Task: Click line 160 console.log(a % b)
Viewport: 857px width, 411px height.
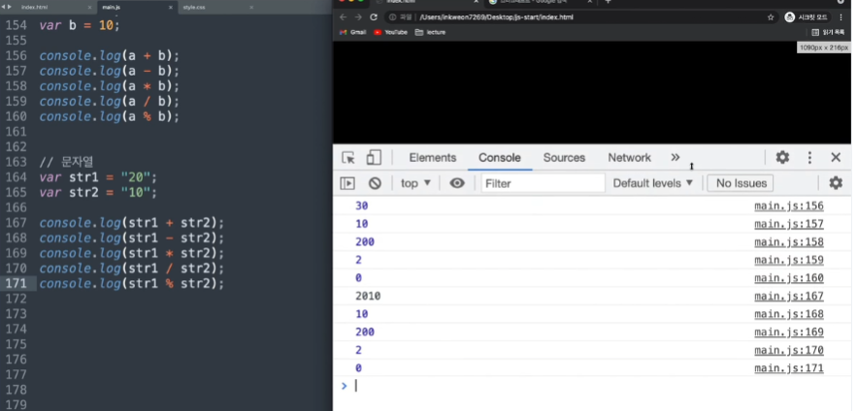Action: point(110,116)
